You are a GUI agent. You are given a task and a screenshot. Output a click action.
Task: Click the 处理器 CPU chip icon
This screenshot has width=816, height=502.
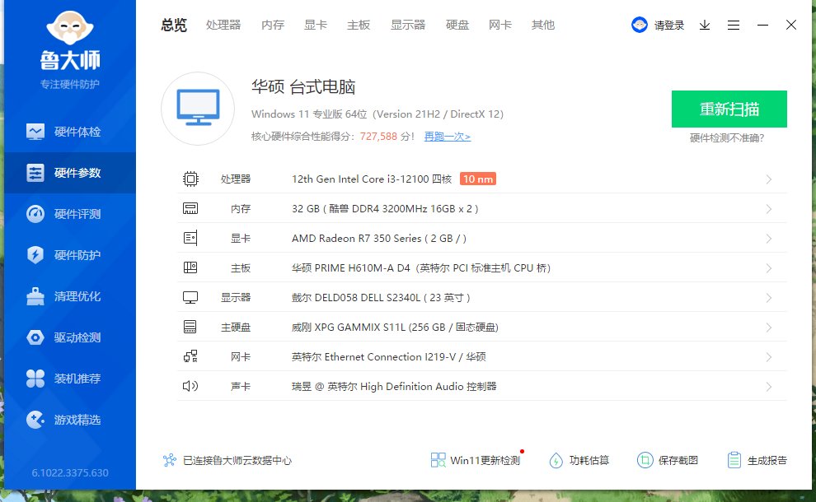tap(190, 179)
